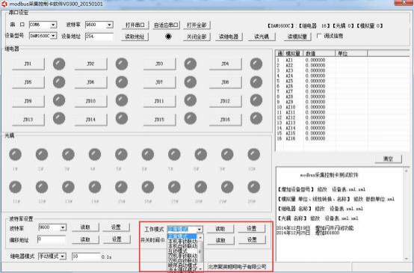Toggle relay button JD7
414x273 pixels.
coord(159,82)
